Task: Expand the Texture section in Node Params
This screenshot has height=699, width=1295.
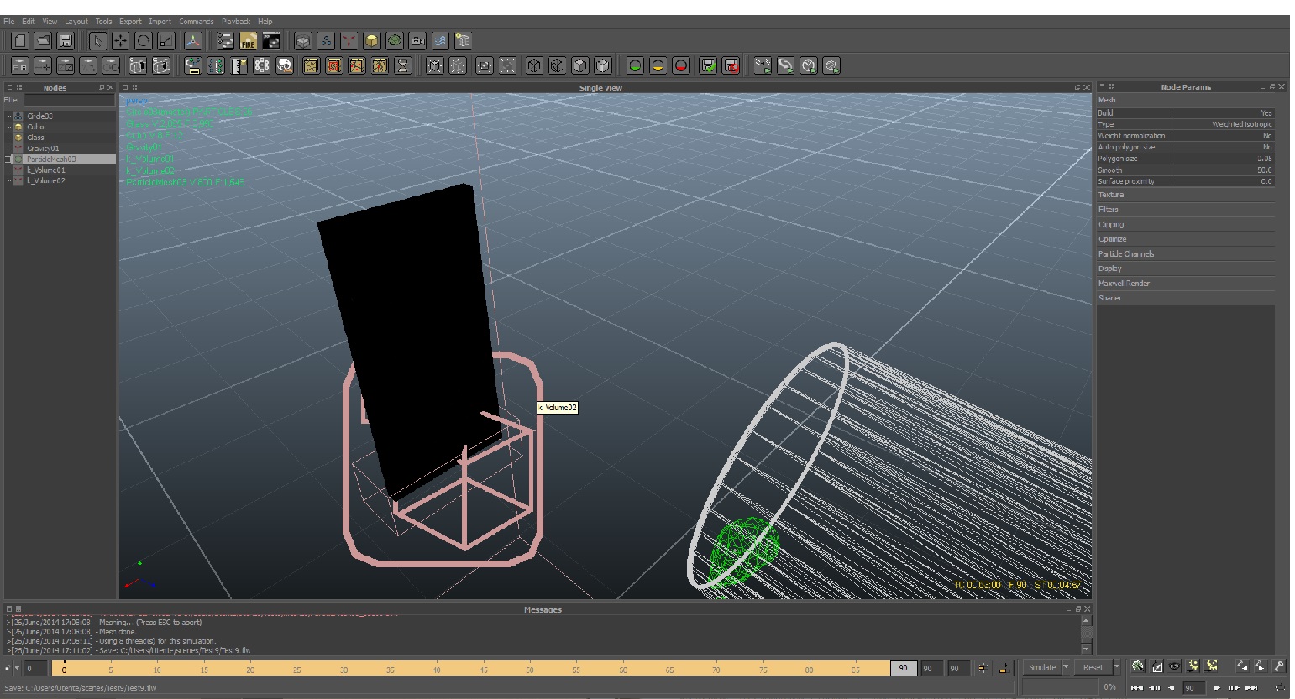Action: [1185, 195]
